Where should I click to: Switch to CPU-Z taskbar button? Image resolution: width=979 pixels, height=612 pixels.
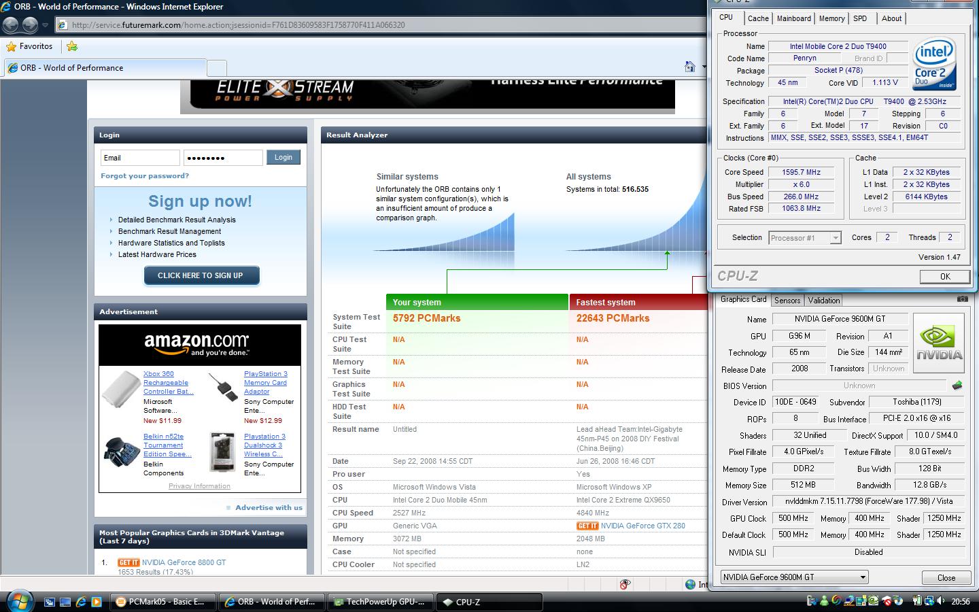click(490, 602)
